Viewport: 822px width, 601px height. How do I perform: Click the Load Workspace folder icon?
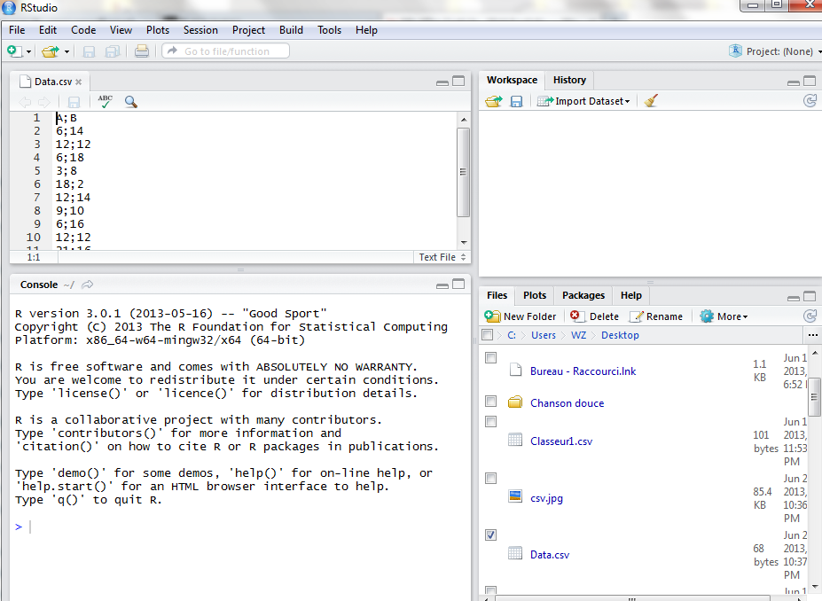tap(493, 101)
